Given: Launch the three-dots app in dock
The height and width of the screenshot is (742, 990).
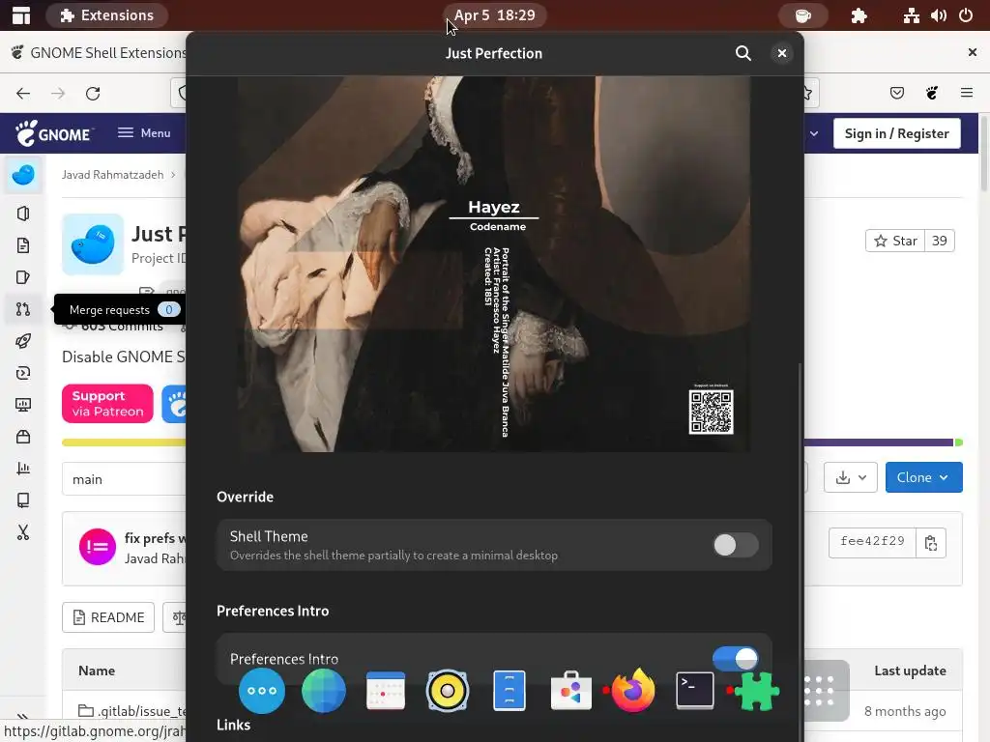Looking at the screenshot, I should click(x=262, y=691).
